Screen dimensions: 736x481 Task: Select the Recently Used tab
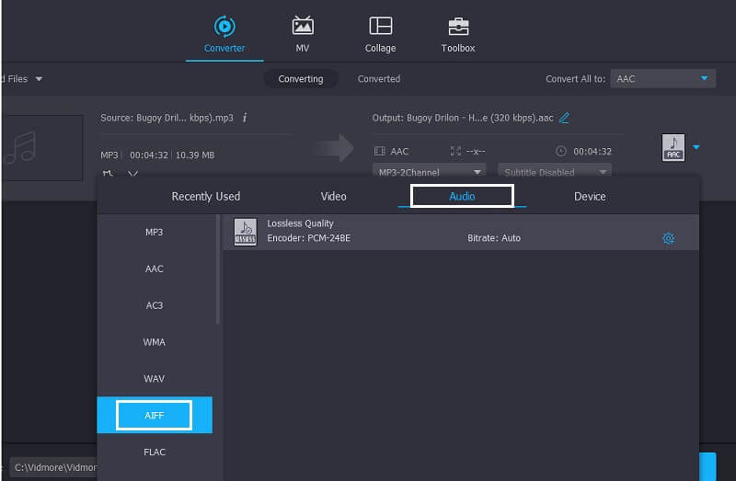pos(205,196)
